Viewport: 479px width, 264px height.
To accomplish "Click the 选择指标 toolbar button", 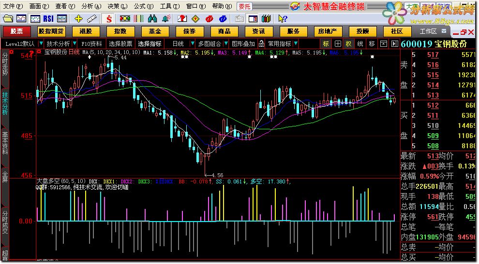I will (150, 44).
